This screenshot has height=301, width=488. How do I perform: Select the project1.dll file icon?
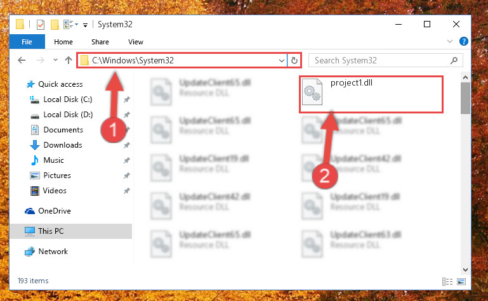[x=312, y=92]
